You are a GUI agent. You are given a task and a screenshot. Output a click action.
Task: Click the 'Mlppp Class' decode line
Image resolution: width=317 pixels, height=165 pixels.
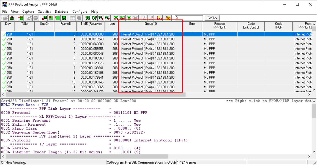71,128
